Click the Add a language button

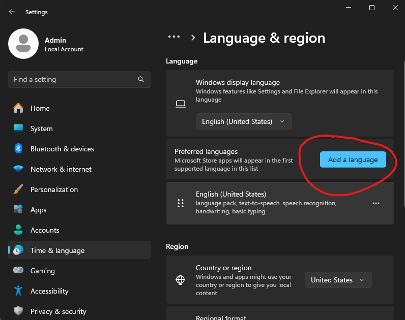coord(353,159)
